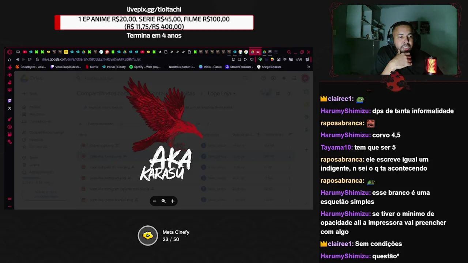Open the Google apps grid icon

[294, 78]
